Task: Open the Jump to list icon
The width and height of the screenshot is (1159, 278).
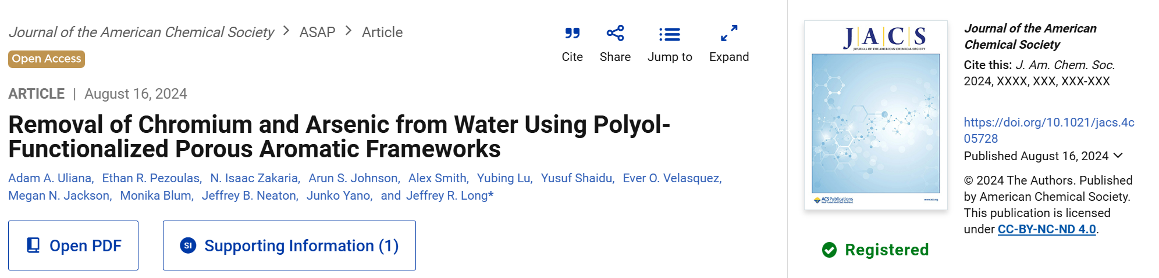Action: tap(670, 34)
